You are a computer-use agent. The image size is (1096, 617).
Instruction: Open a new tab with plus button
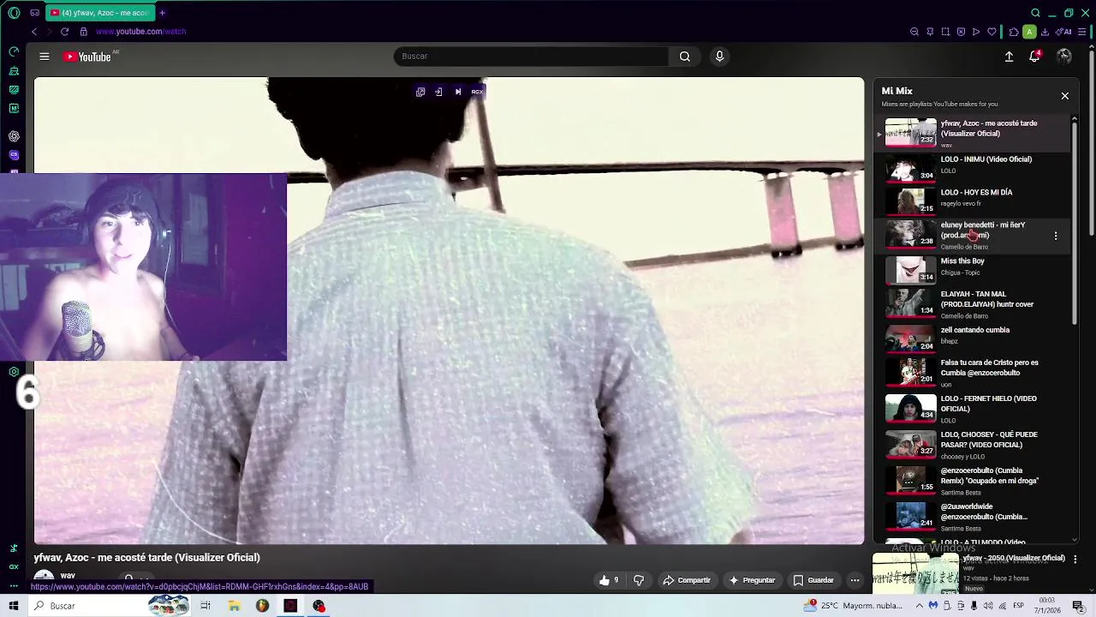click(x=162, y=13)
